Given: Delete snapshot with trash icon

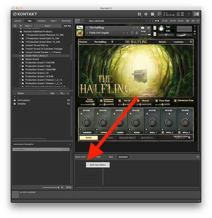Looking at the screenshot, I should tap(137, 33).
